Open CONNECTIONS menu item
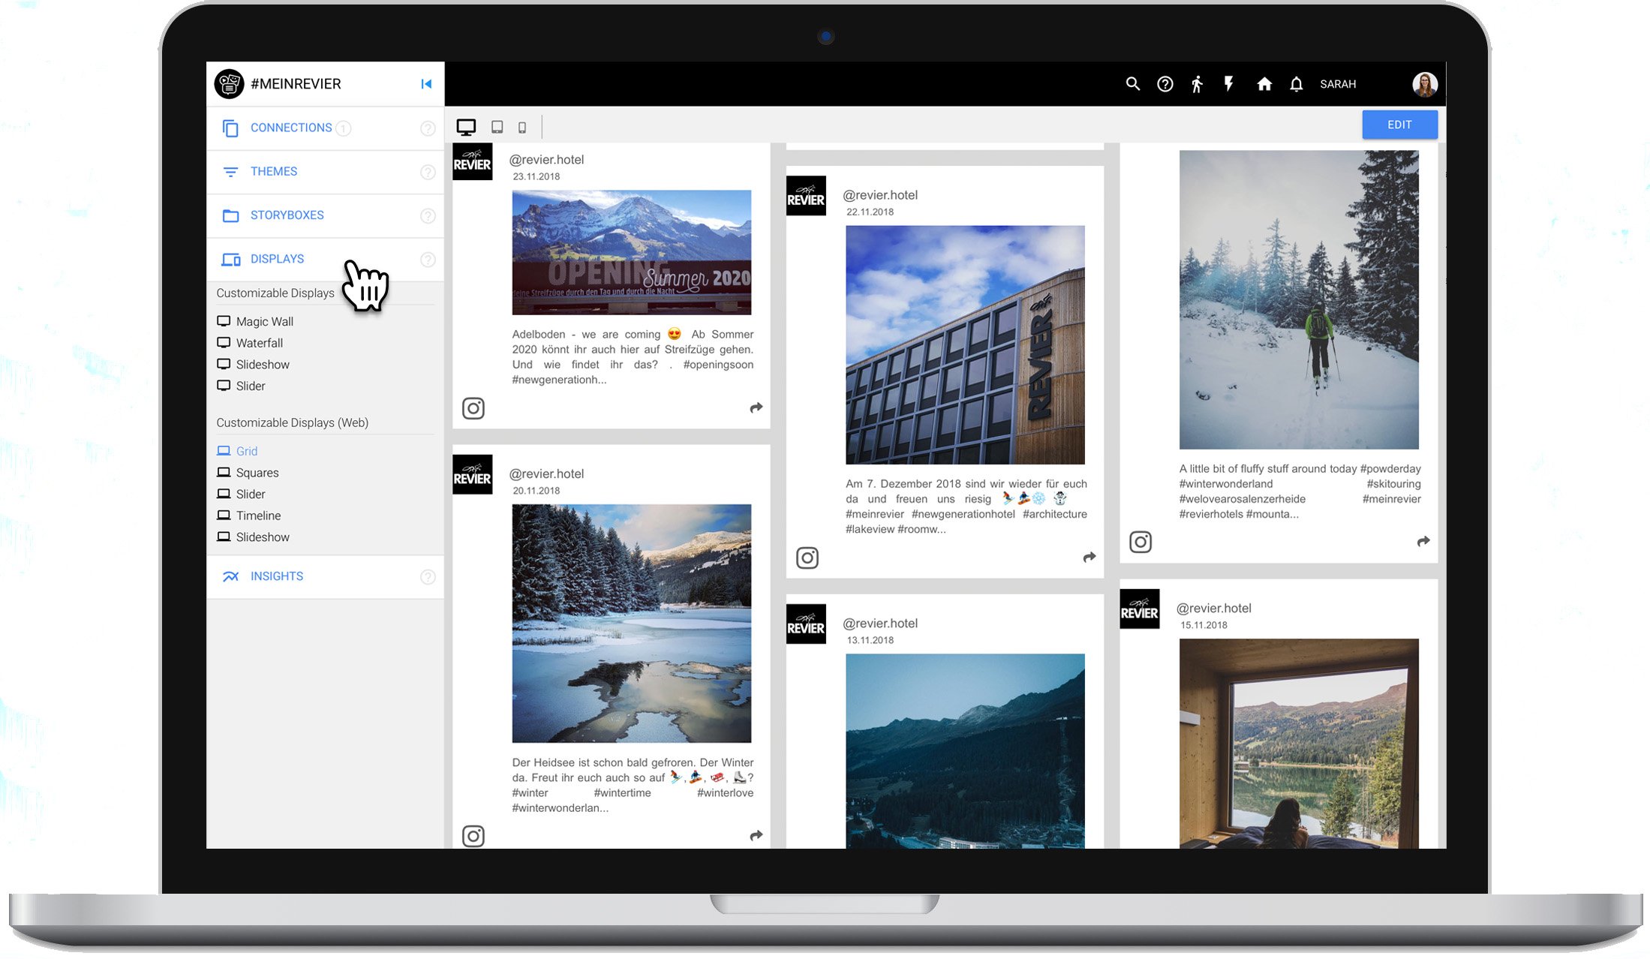Screen dimensions: 1650x959 point(325,128)
